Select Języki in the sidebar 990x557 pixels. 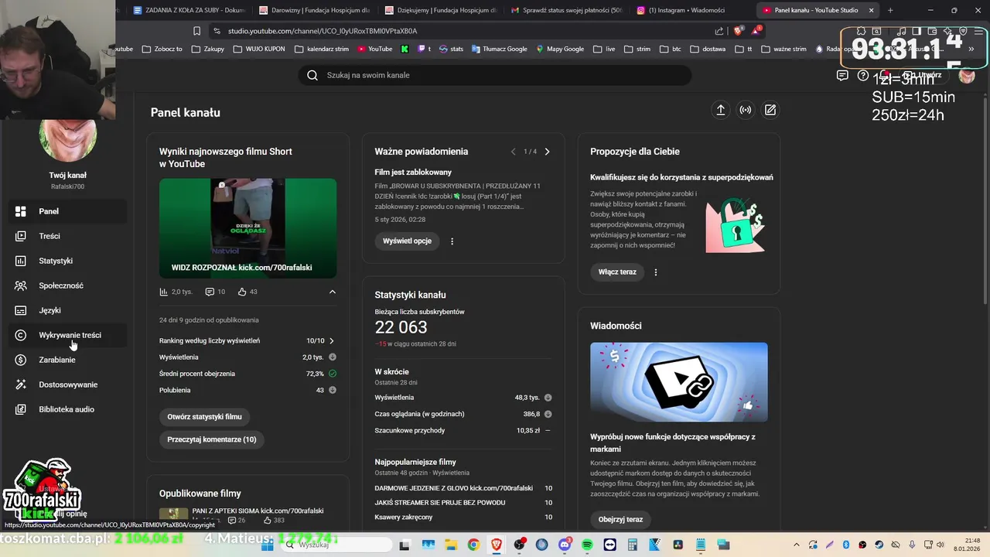tap(67, 310)
